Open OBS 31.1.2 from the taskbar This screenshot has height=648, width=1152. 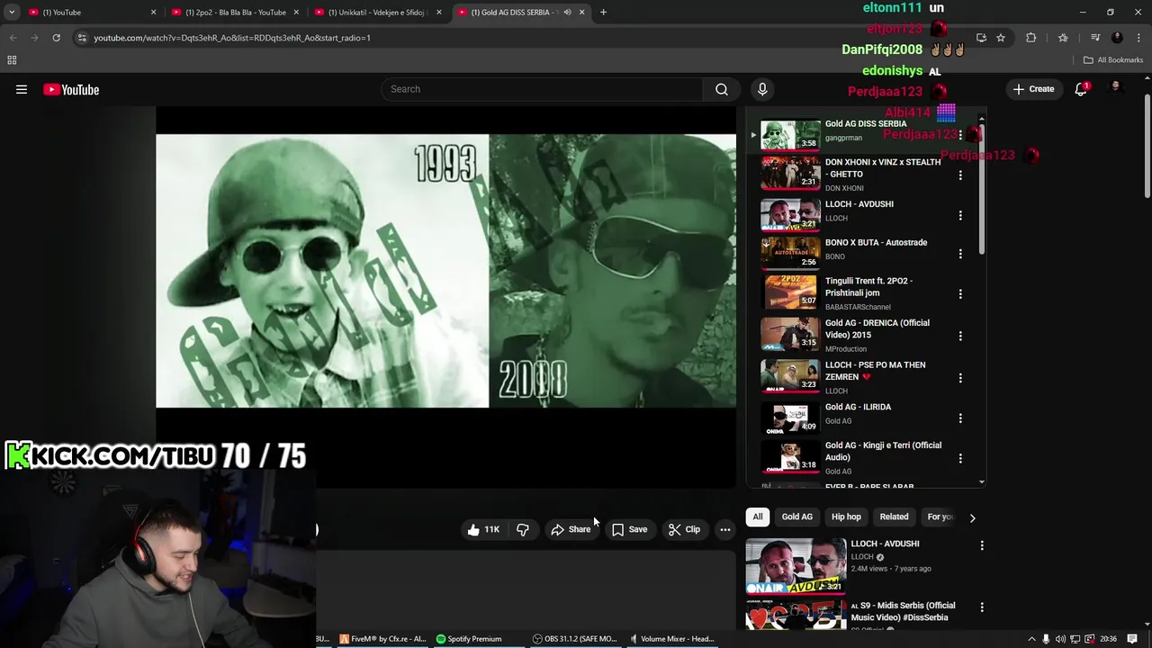click(574, 639)
